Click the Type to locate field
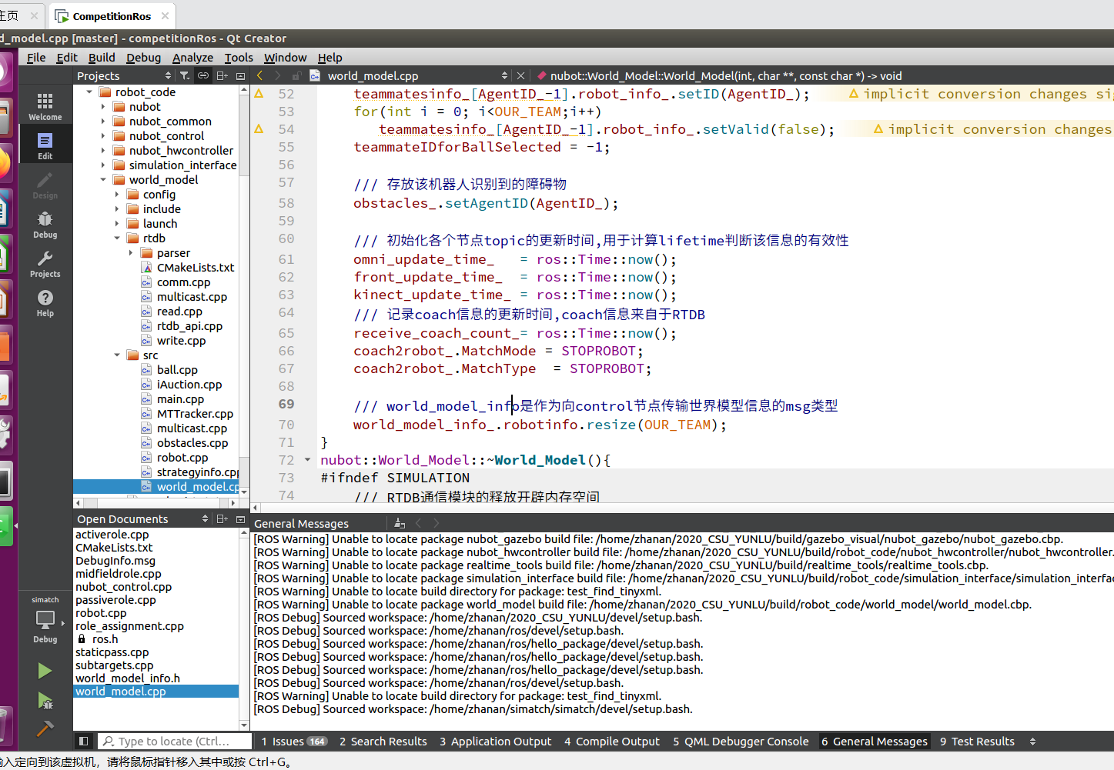The image size is (1114, 770). pos(175,742)
